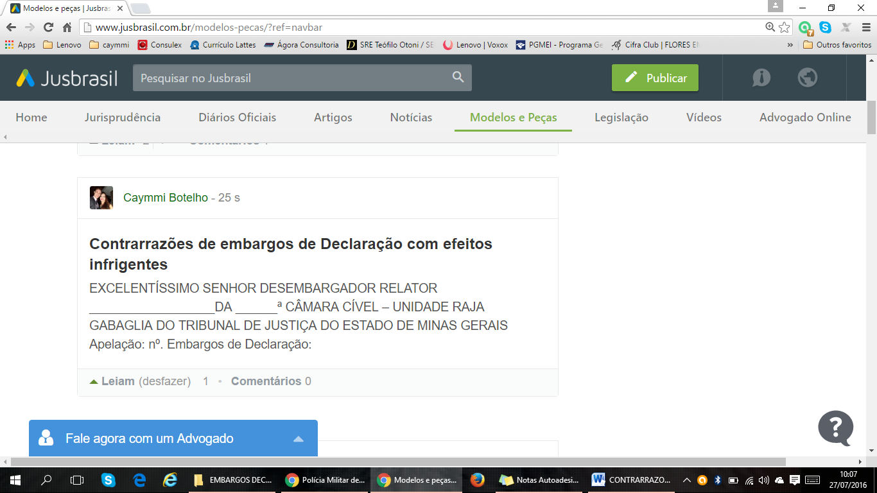Open the Lenovo bookmarks folder
Screen dimensions: 877x493
click(62, 45)
